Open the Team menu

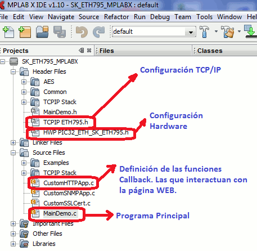point(183,17)
